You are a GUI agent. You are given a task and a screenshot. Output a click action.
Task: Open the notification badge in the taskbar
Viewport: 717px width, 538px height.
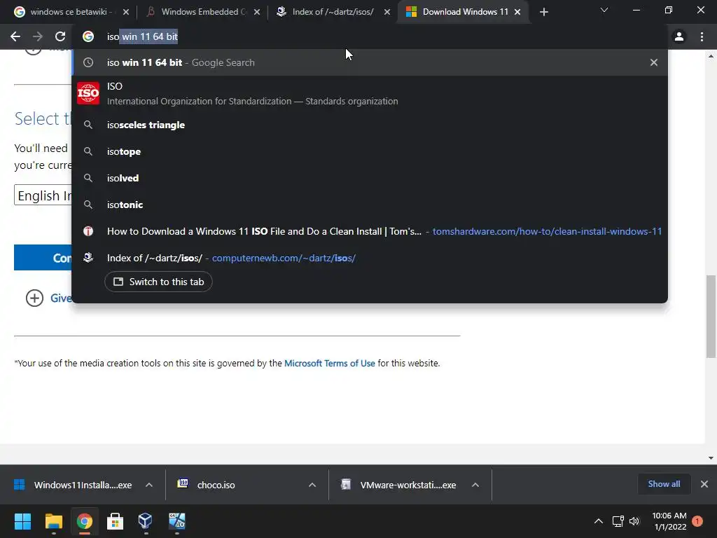[697, 521]
